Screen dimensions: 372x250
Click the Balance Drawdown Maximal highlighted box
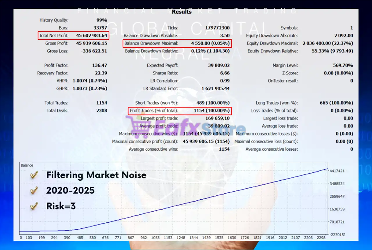point(177,44)
